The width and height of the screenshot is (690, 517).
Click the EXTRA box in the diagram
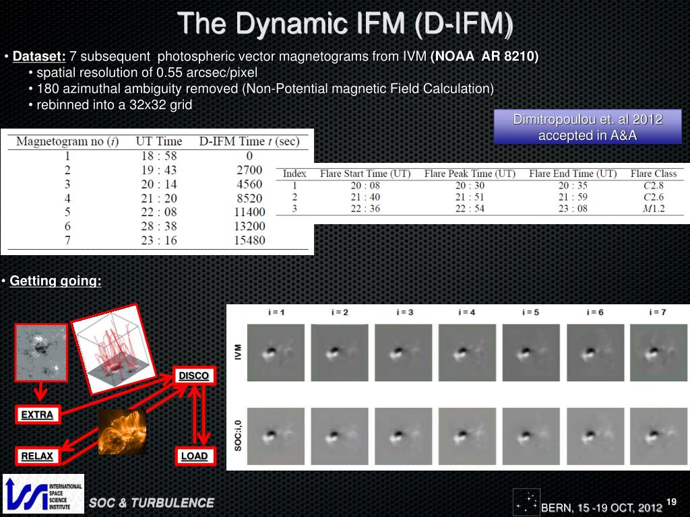tap(38, 415)
